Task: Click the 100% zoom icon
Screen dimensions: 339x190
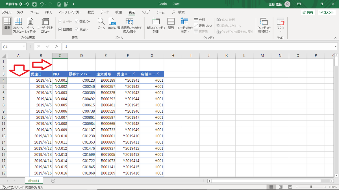Action: click(x=112, y=25)
